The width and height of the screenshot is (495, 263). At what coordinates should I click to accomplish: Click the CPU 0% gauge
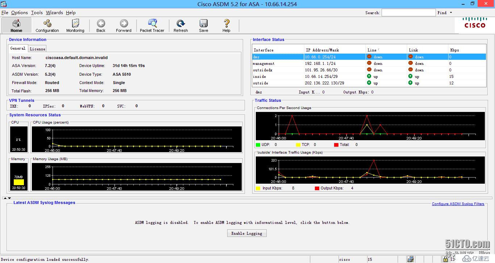(x=18, y=139)
